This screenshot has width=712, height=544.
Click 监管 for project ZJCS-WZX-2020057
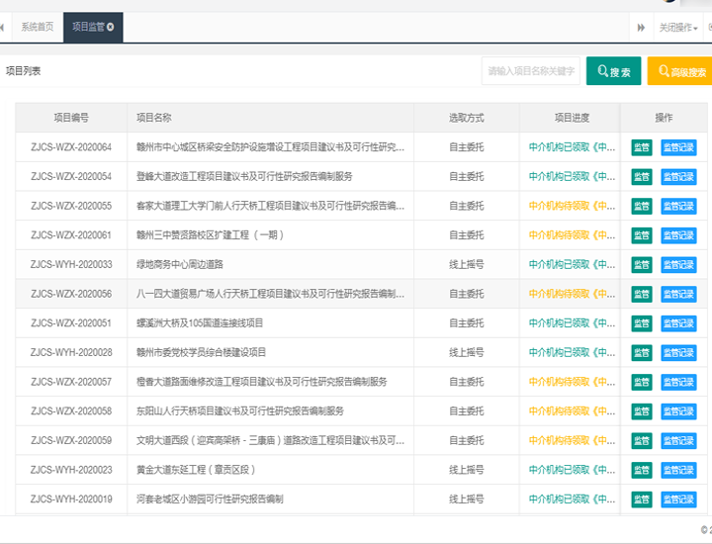(642, 382)
